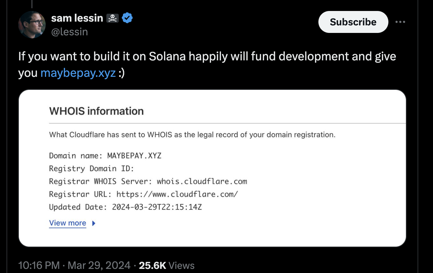
Task: Click the View more link text
Action: click(68, 223)
